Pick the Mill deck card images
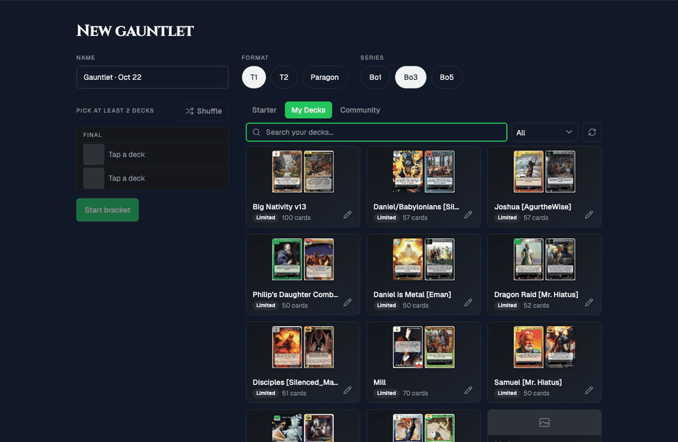The image size is (678, 442). [424, 347]
